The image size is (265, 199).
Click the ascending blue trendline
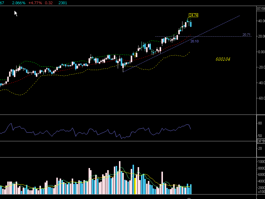(x=182, y=44)
